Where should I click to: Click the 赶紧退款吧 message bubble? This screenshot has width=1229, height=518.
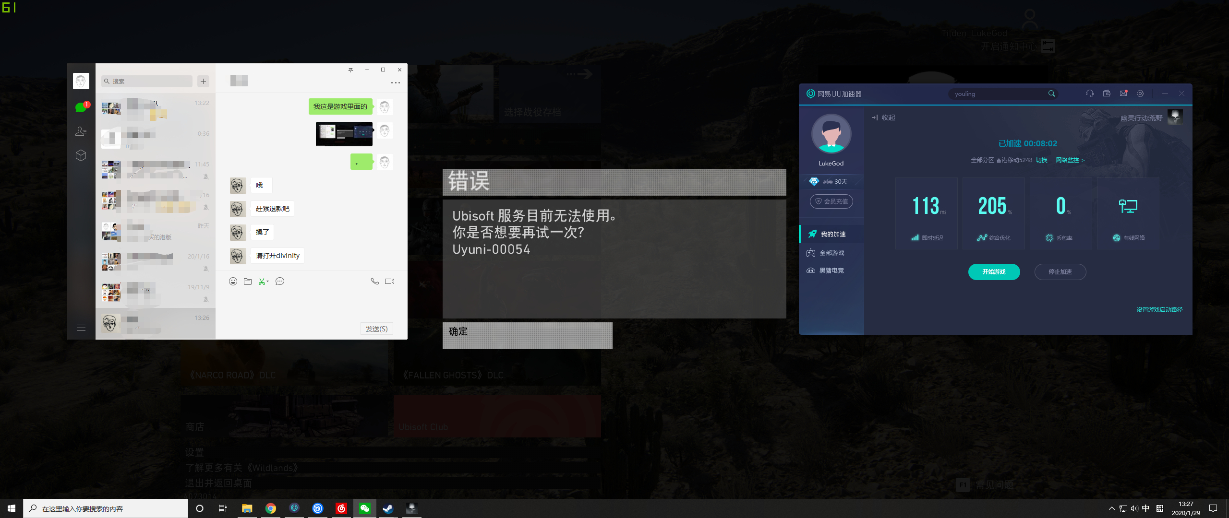pos(272,209)
